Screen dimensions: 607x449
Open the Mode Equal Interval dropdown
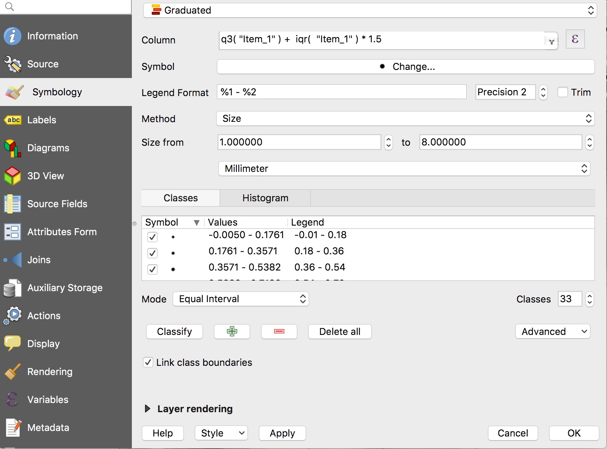241,299
